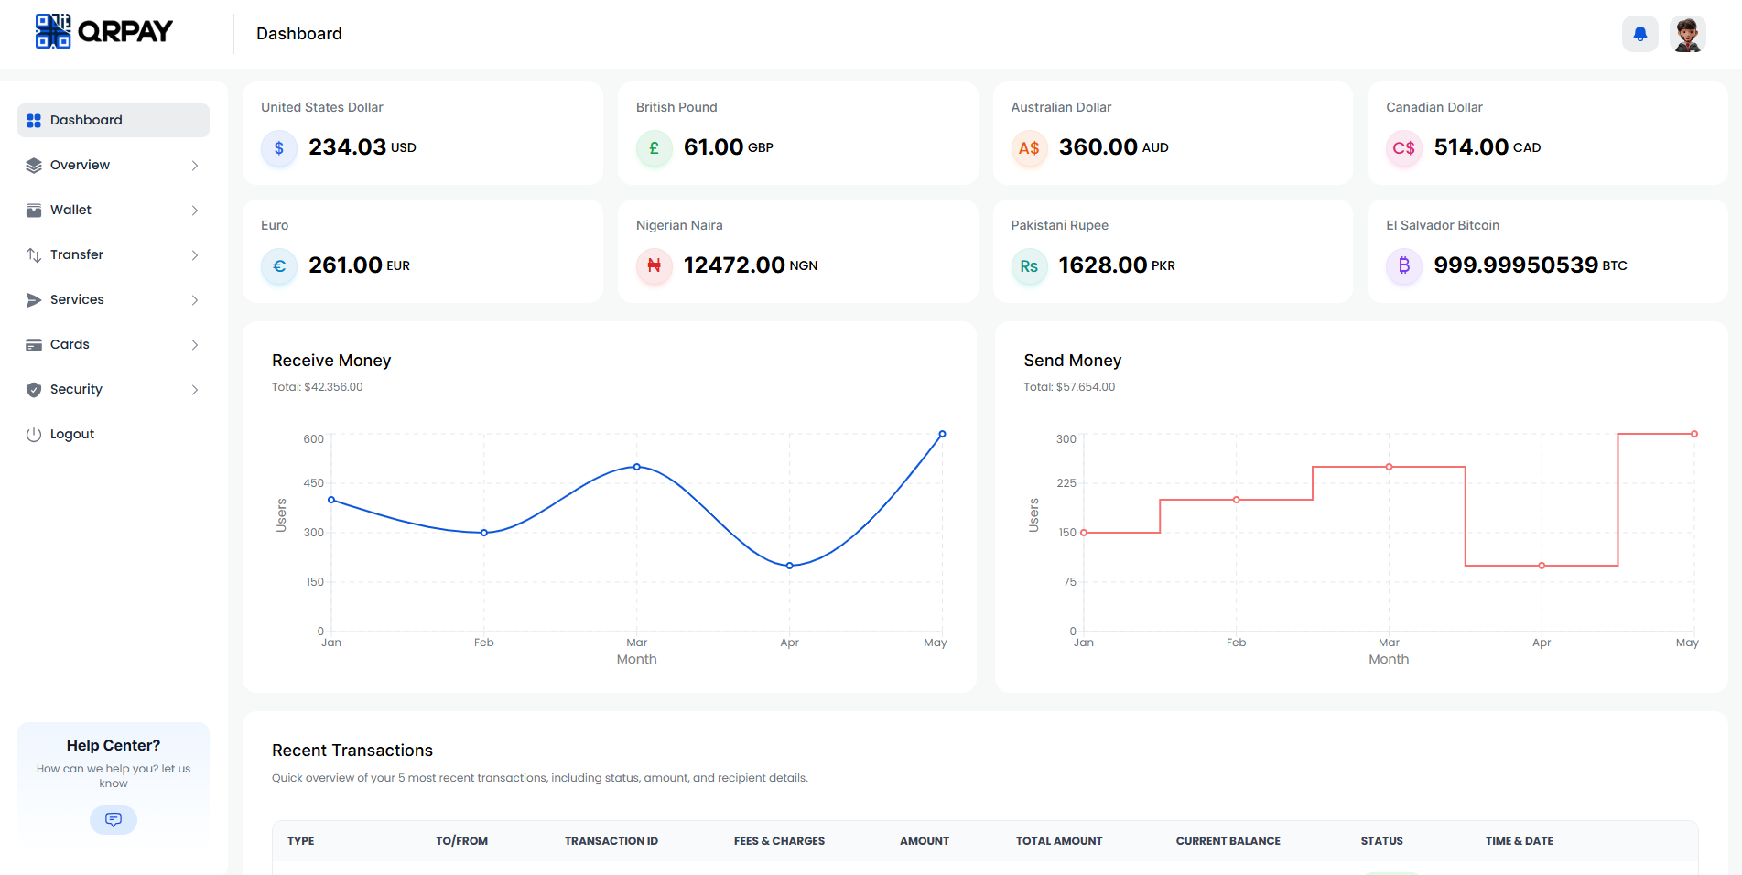Viewport: 1742px width, 875px height.
Task: Click the Apr marker on Send Money chart
Action: click(x=1542, y=565)
